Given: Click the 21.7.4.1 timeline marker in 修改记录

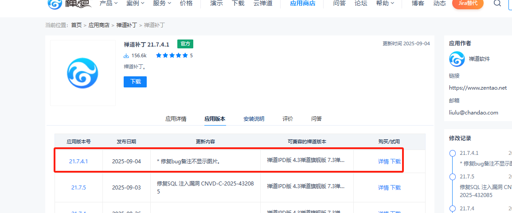Looking at the screenshot, I should (x=453, y=153).
